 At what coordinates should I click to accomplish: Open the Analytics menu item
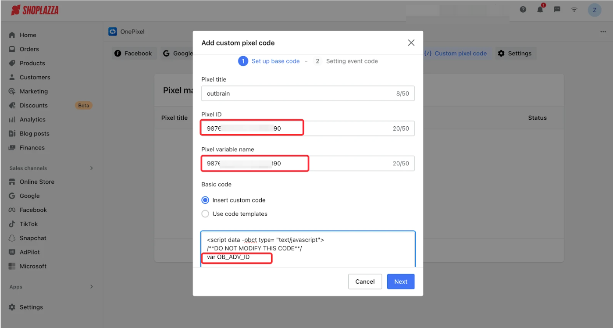[32, 120]
